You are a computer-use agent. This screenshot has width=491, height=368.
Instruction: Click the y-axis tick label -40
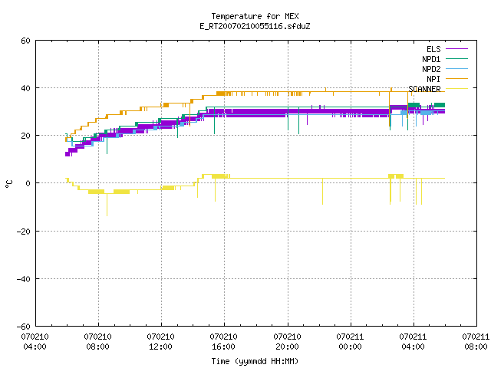coord(24,279)
